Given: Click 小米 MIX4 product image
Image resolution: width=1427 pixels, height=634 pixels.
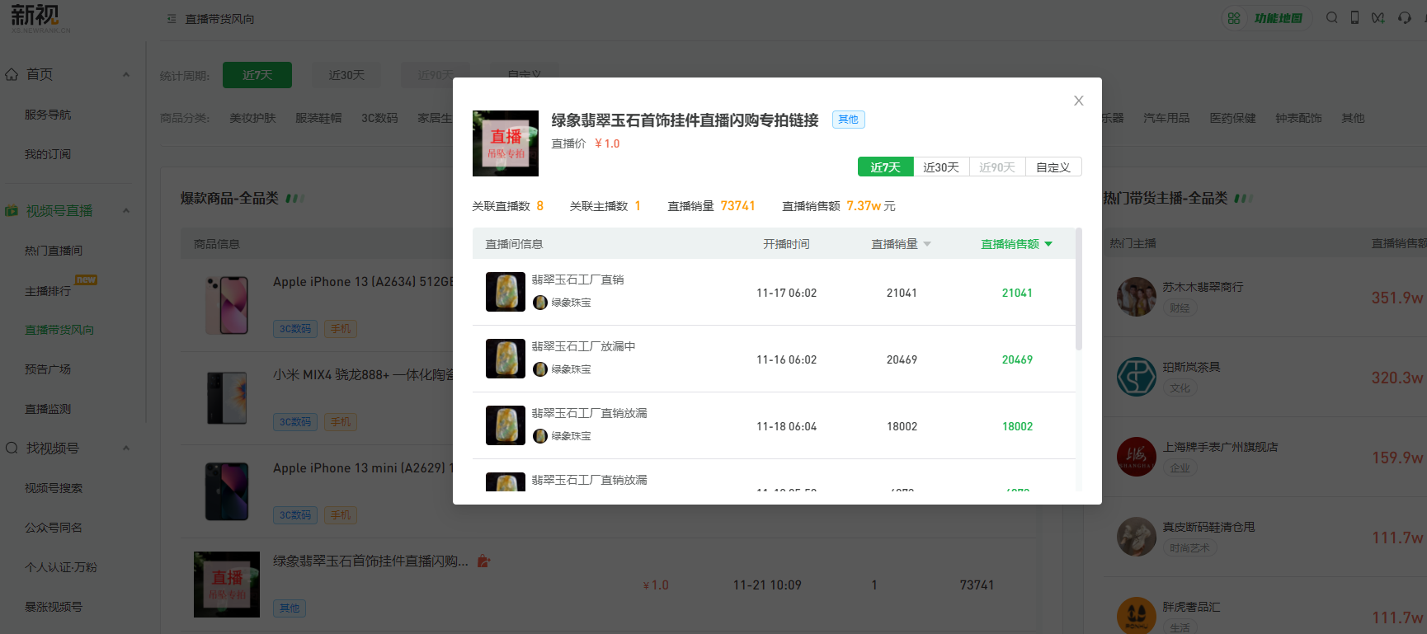Looking at the screenshot, I should coord(227,398).
